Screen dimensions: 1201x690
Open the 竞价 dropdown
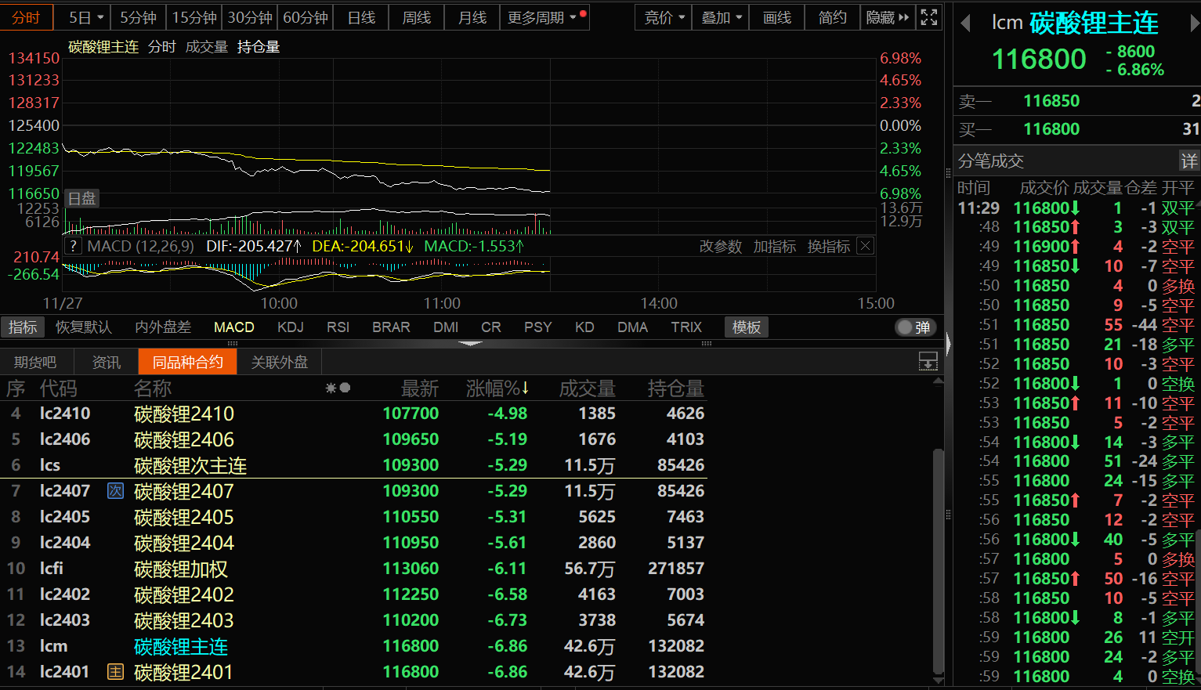pos(664,17)
